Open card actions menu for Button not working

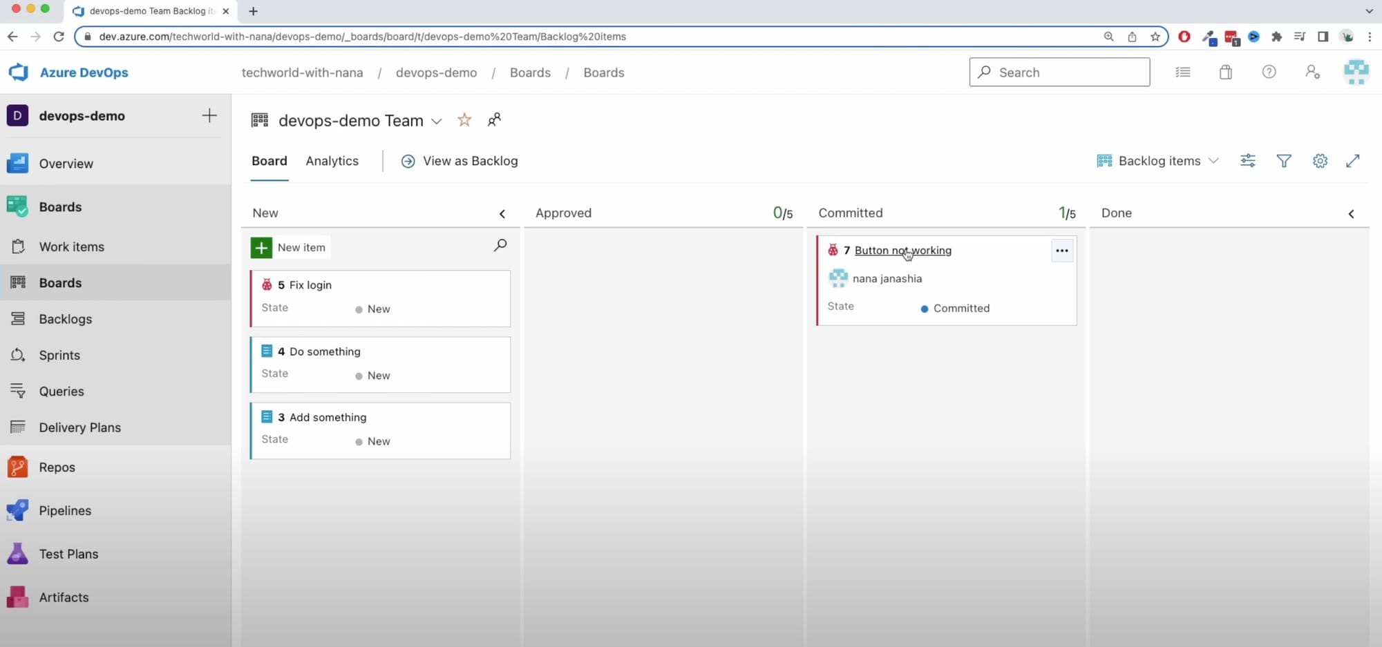1062,251
